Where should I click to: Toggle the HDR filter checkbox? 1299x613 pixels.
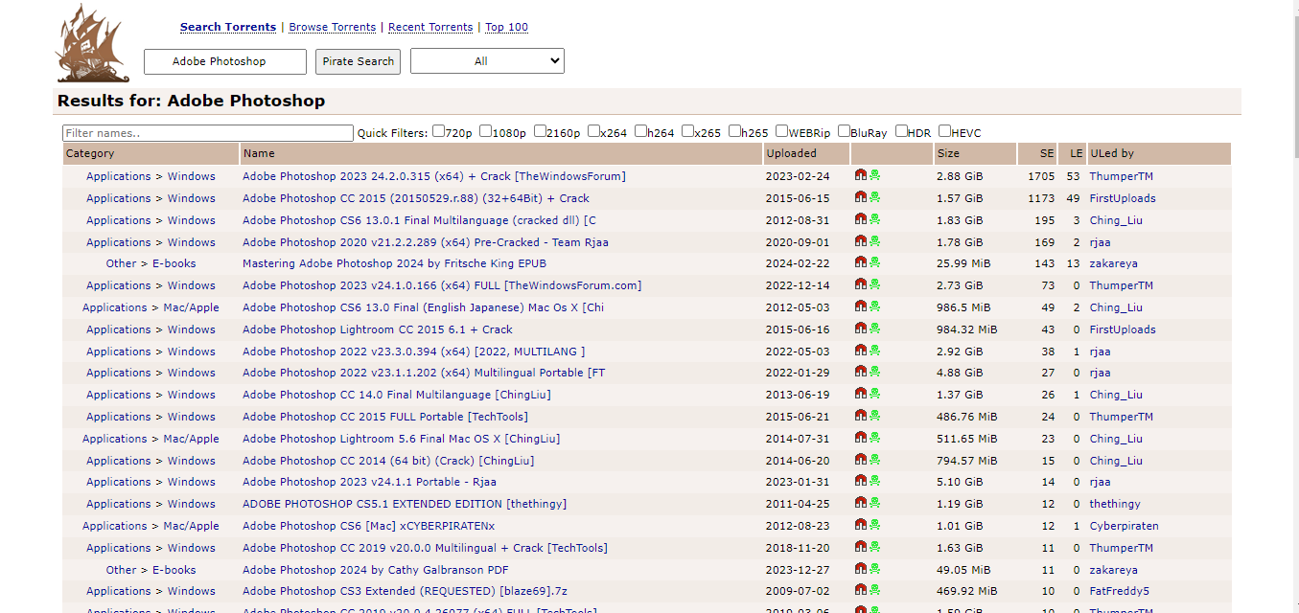pyautogui.click(x=901, y=131)
